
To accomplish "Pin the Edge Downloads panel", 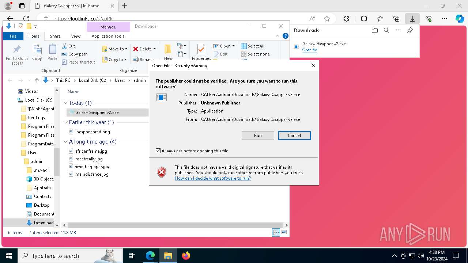I will (410, 30).
